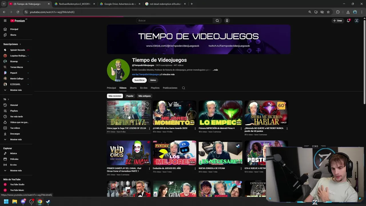
Task: Open options for Nintendo Metroid video
Action: pyautogui.click(x=287, y=128)
